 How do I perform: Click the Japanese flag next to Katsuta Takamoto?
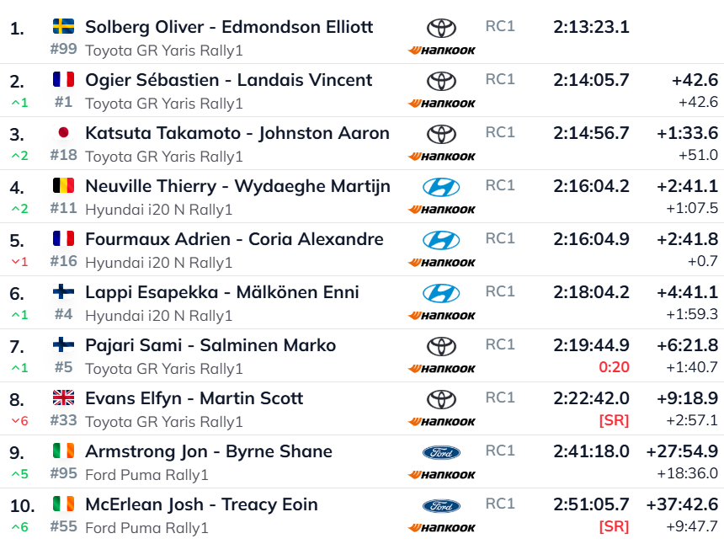[63, 133]
